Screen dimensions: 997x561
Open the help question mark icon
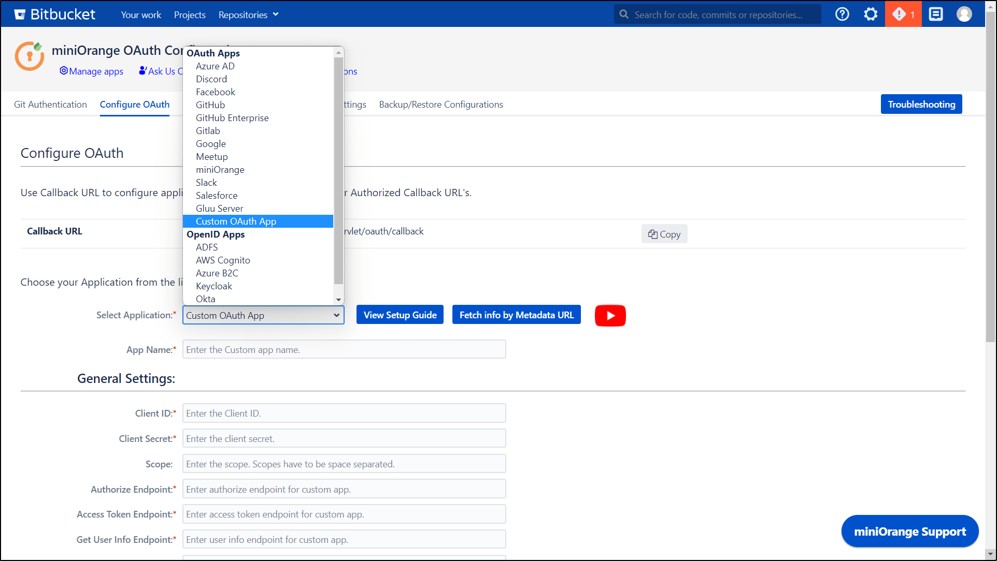click(x=842, y=14)
